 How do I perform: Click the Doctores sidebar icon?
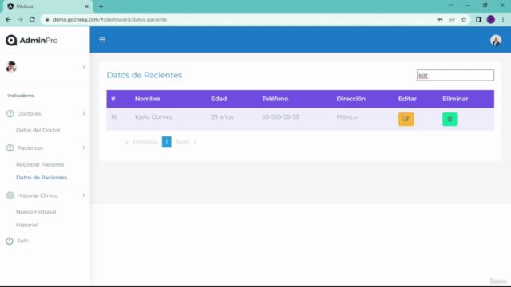[10, 113]
